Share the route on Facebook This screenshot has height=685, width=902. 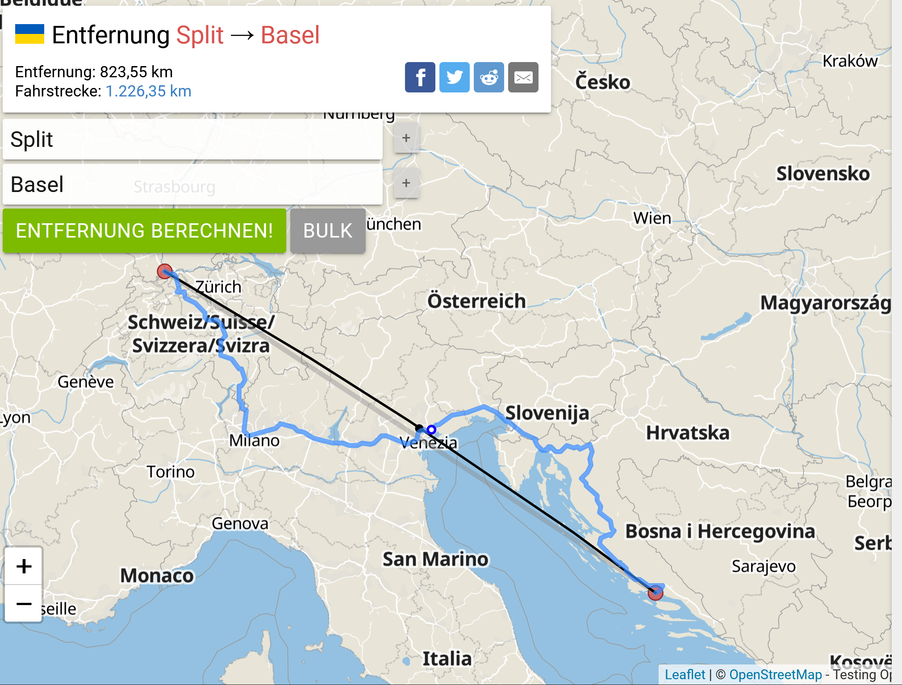pyautogui.click(x=420, y=77)
